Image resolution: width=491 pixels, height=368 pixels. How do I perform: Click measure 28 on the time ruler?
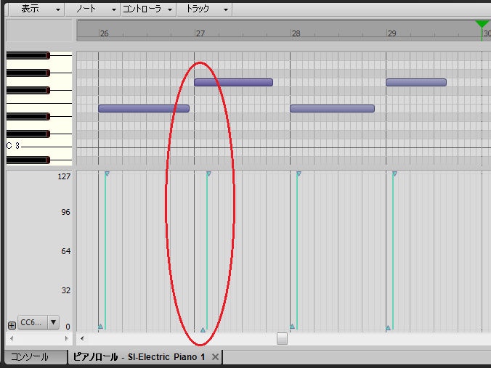[296, 33]
